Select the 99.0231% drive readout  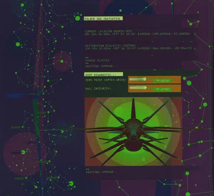pyautogui.click(x=163, y=81)
